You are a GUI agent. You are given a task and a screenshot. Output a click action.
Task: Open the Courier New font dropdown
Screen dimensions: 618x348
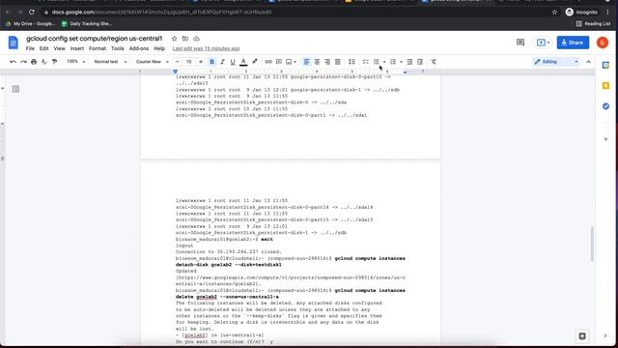point(153,62)
